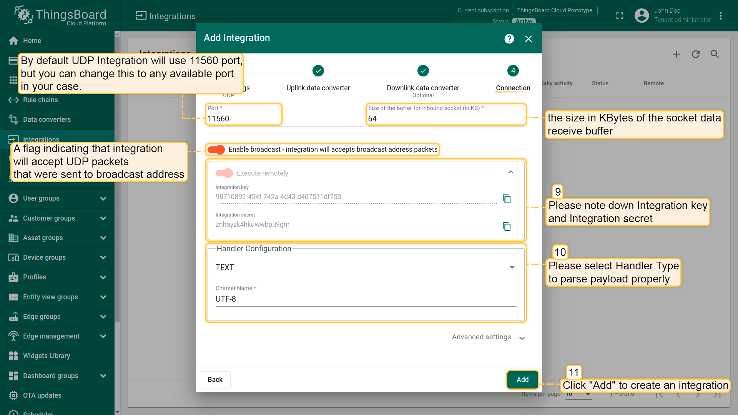Click the Edge groups icon
This screenshot has height=415, width=738.
coord(13,317)
